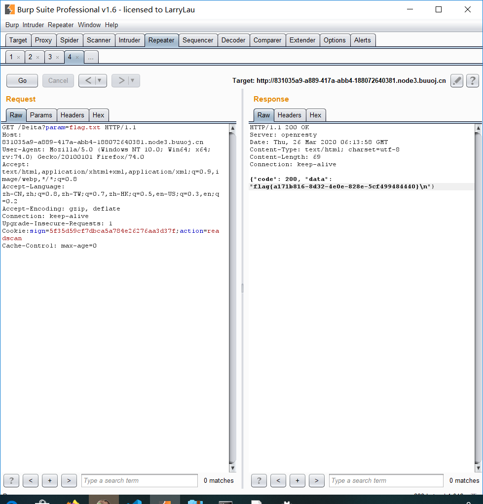Focus the request search term field
The image size is (483, 504).
tap(140, 480)
